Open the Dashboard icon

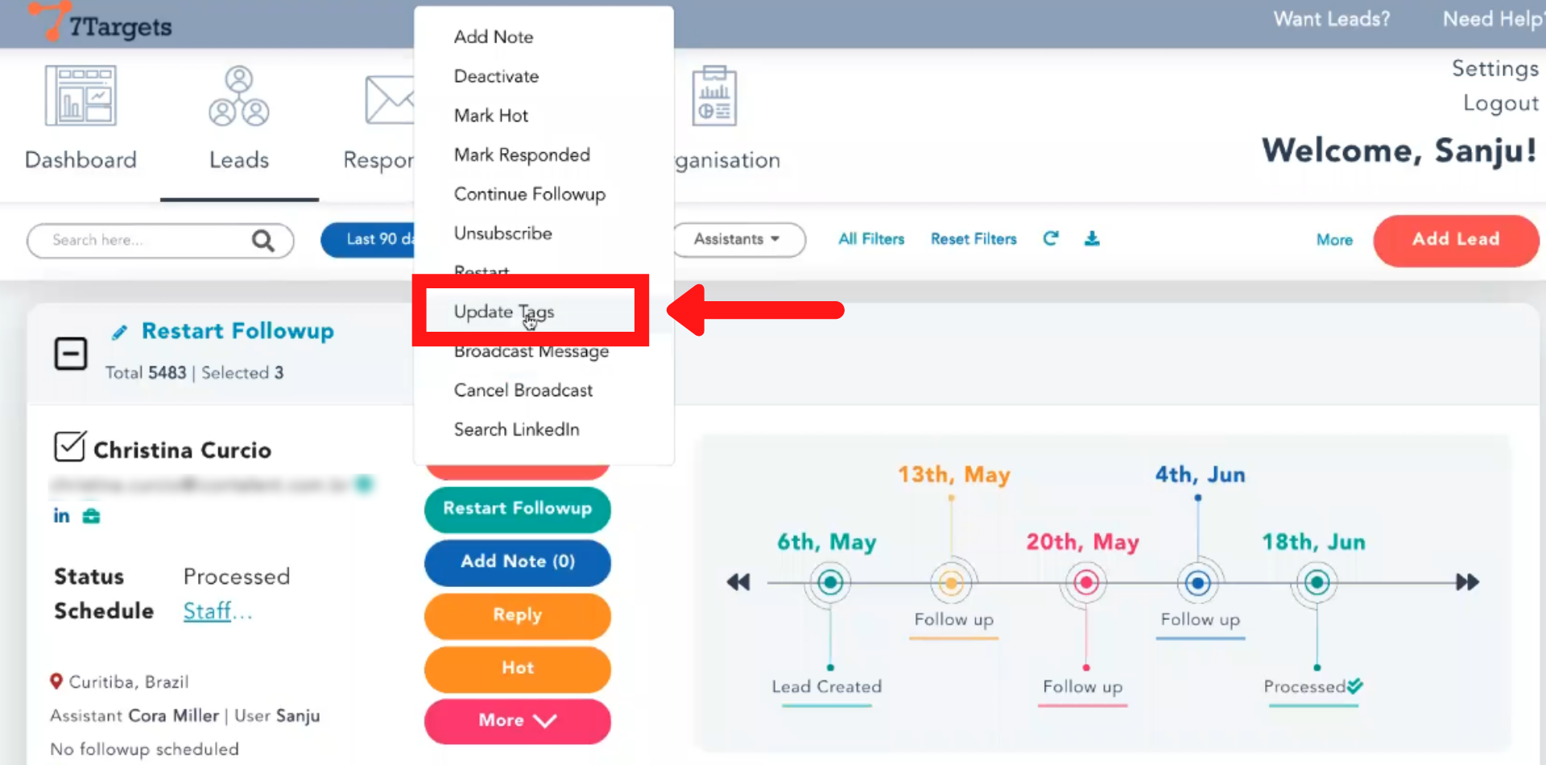coord(81,97)
